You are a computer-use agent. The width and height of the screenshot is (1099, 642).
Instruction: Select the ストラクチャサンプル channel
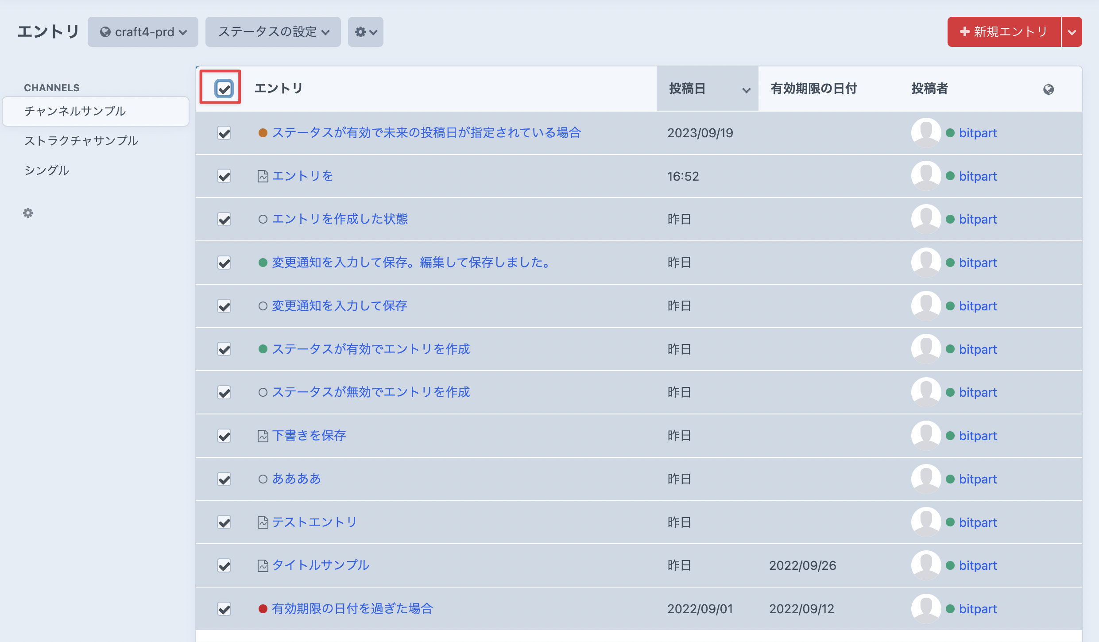tap(82, 140)
